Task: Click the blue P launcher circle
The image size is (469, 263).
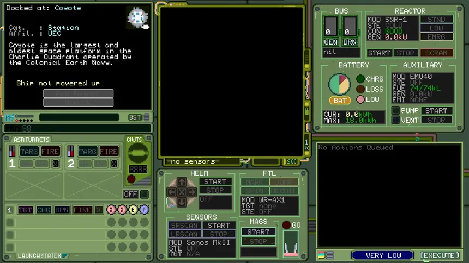Action: point(144,210)
